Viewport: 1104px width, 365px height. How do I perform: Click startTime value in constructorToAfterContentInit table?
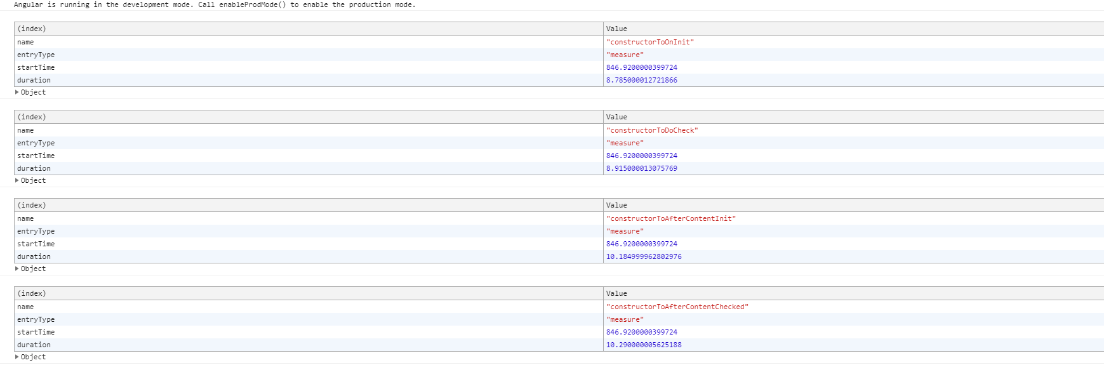(642, 244)
